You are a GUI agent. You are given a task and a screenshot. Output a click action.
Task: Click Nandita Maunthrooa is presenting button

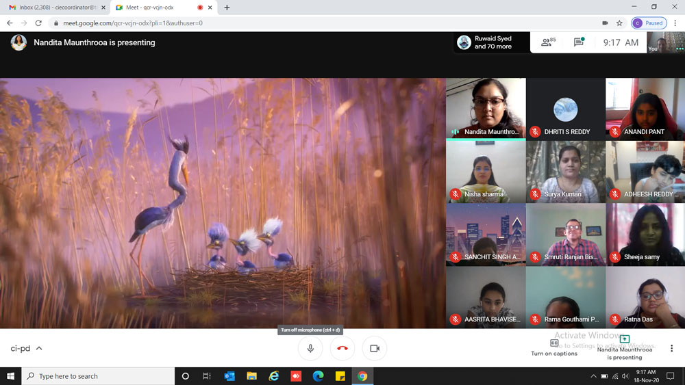coord(624,348)
